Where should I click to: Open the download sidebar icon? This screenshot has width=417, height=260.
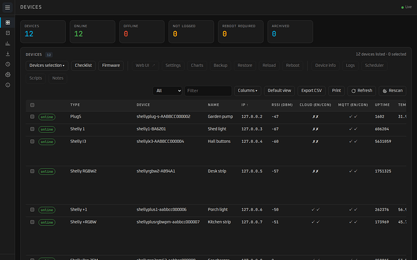point(8,54)
